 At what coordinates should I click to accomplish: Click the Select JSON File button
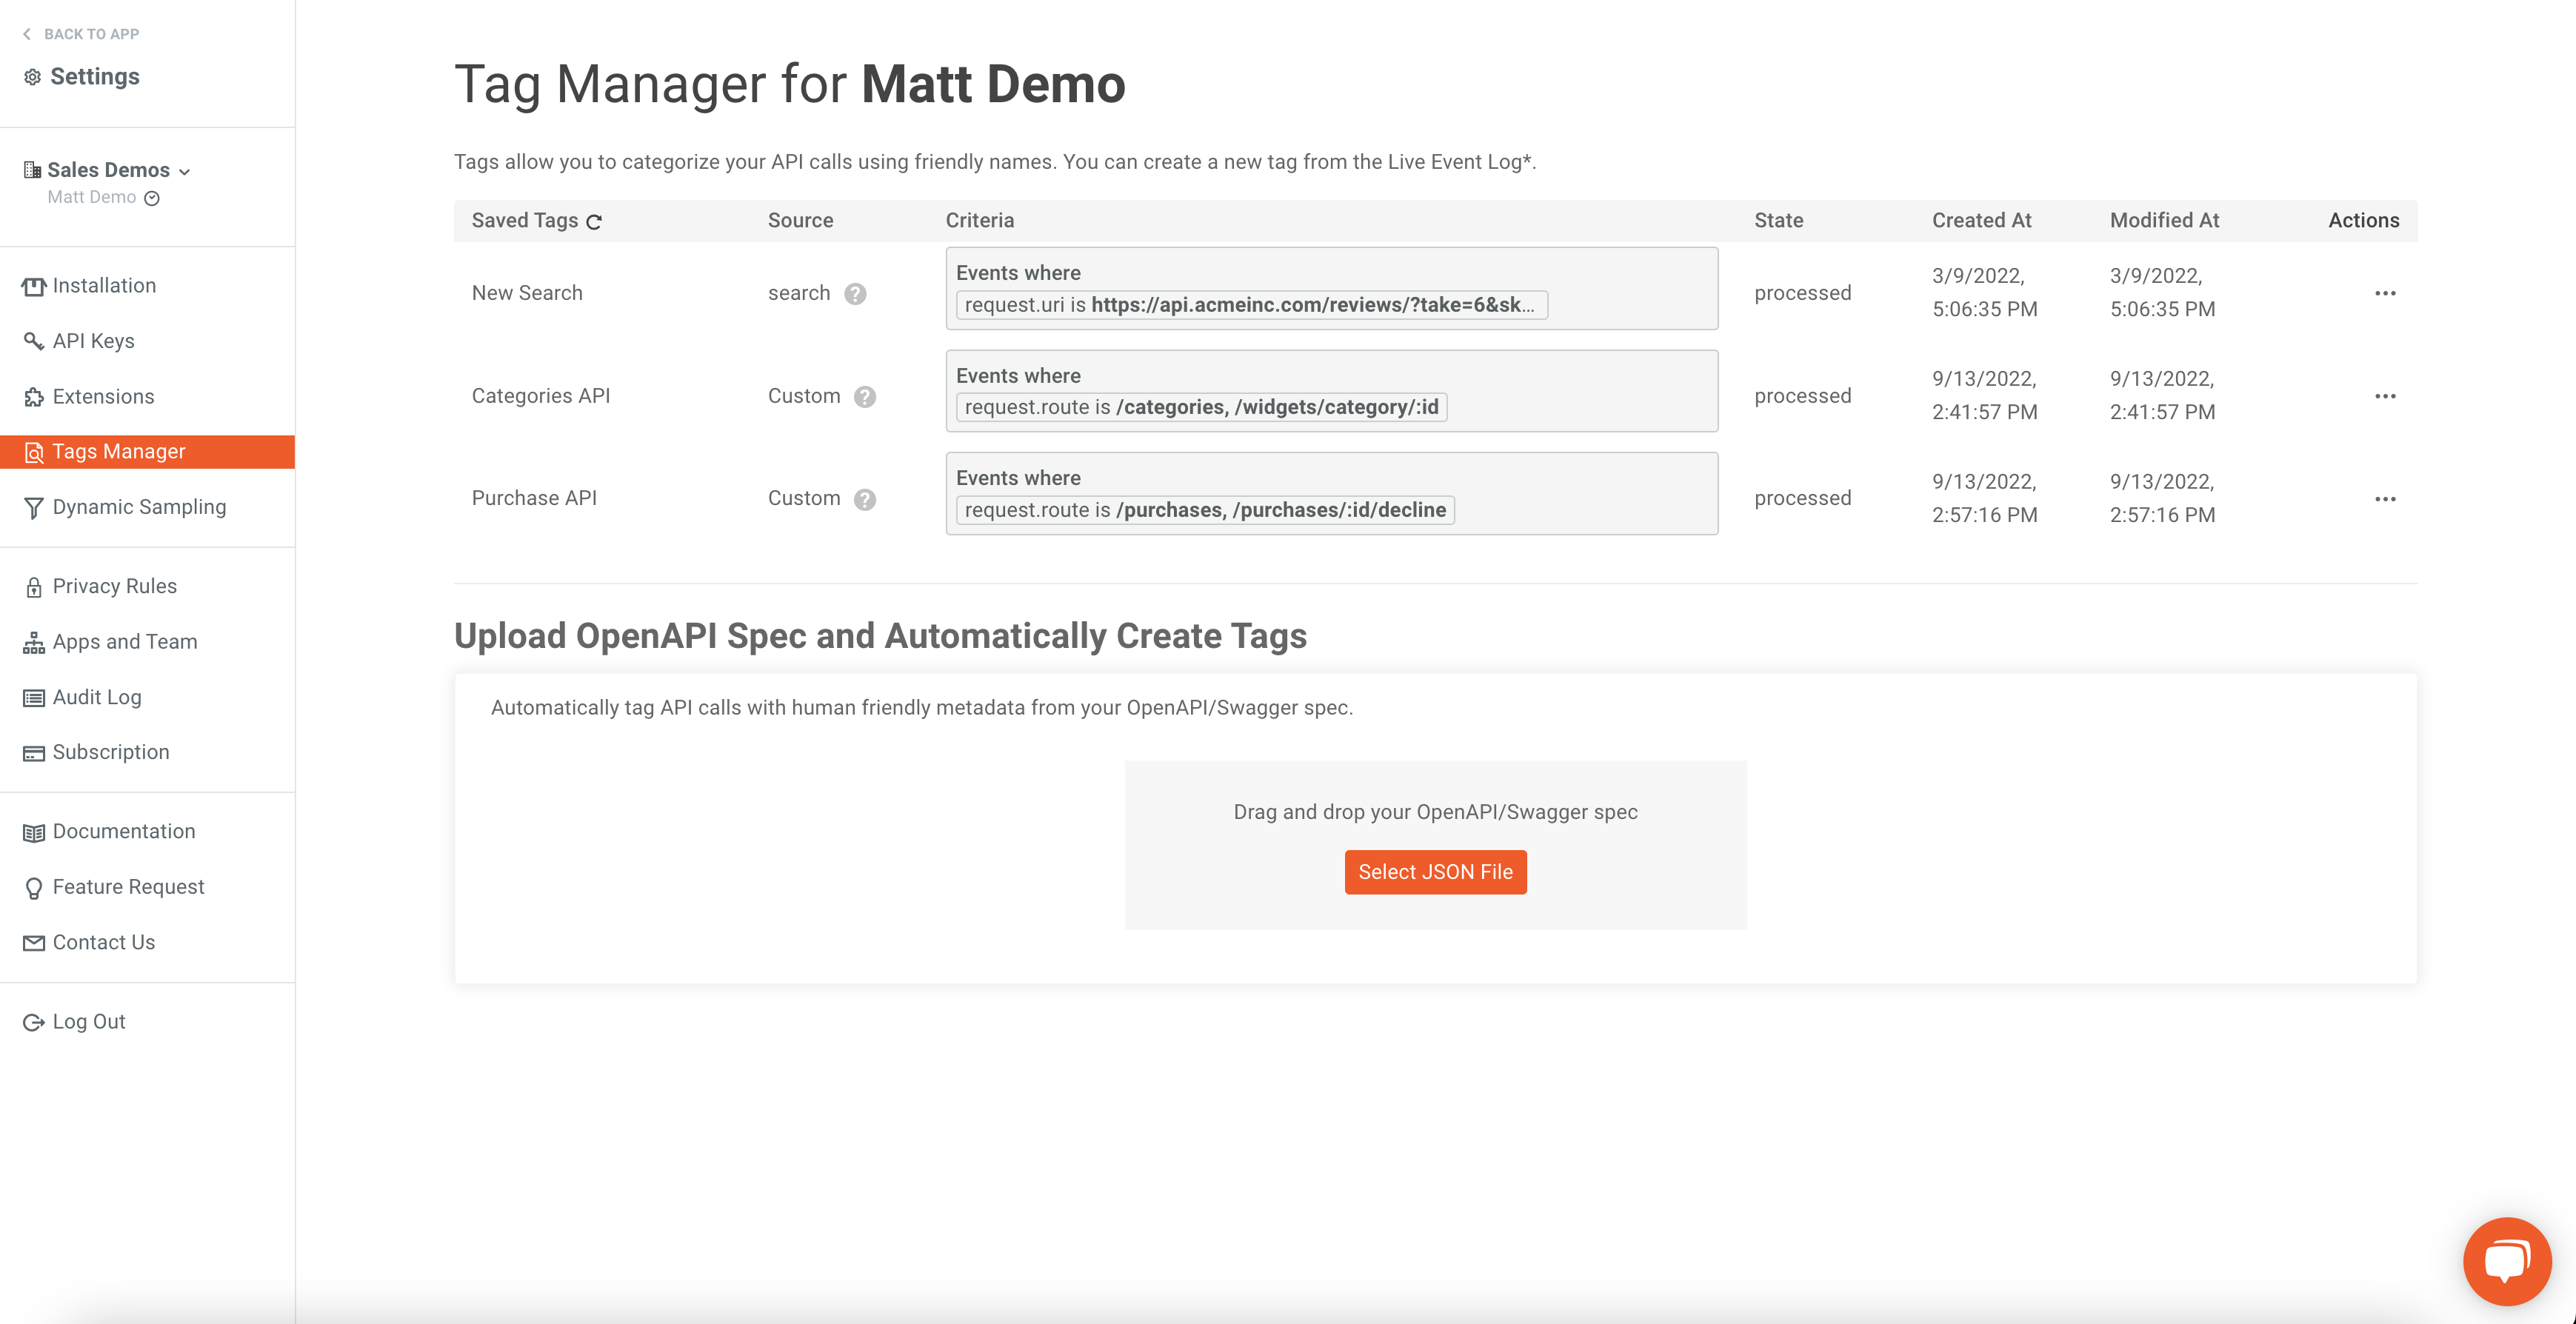(1435, 871)
